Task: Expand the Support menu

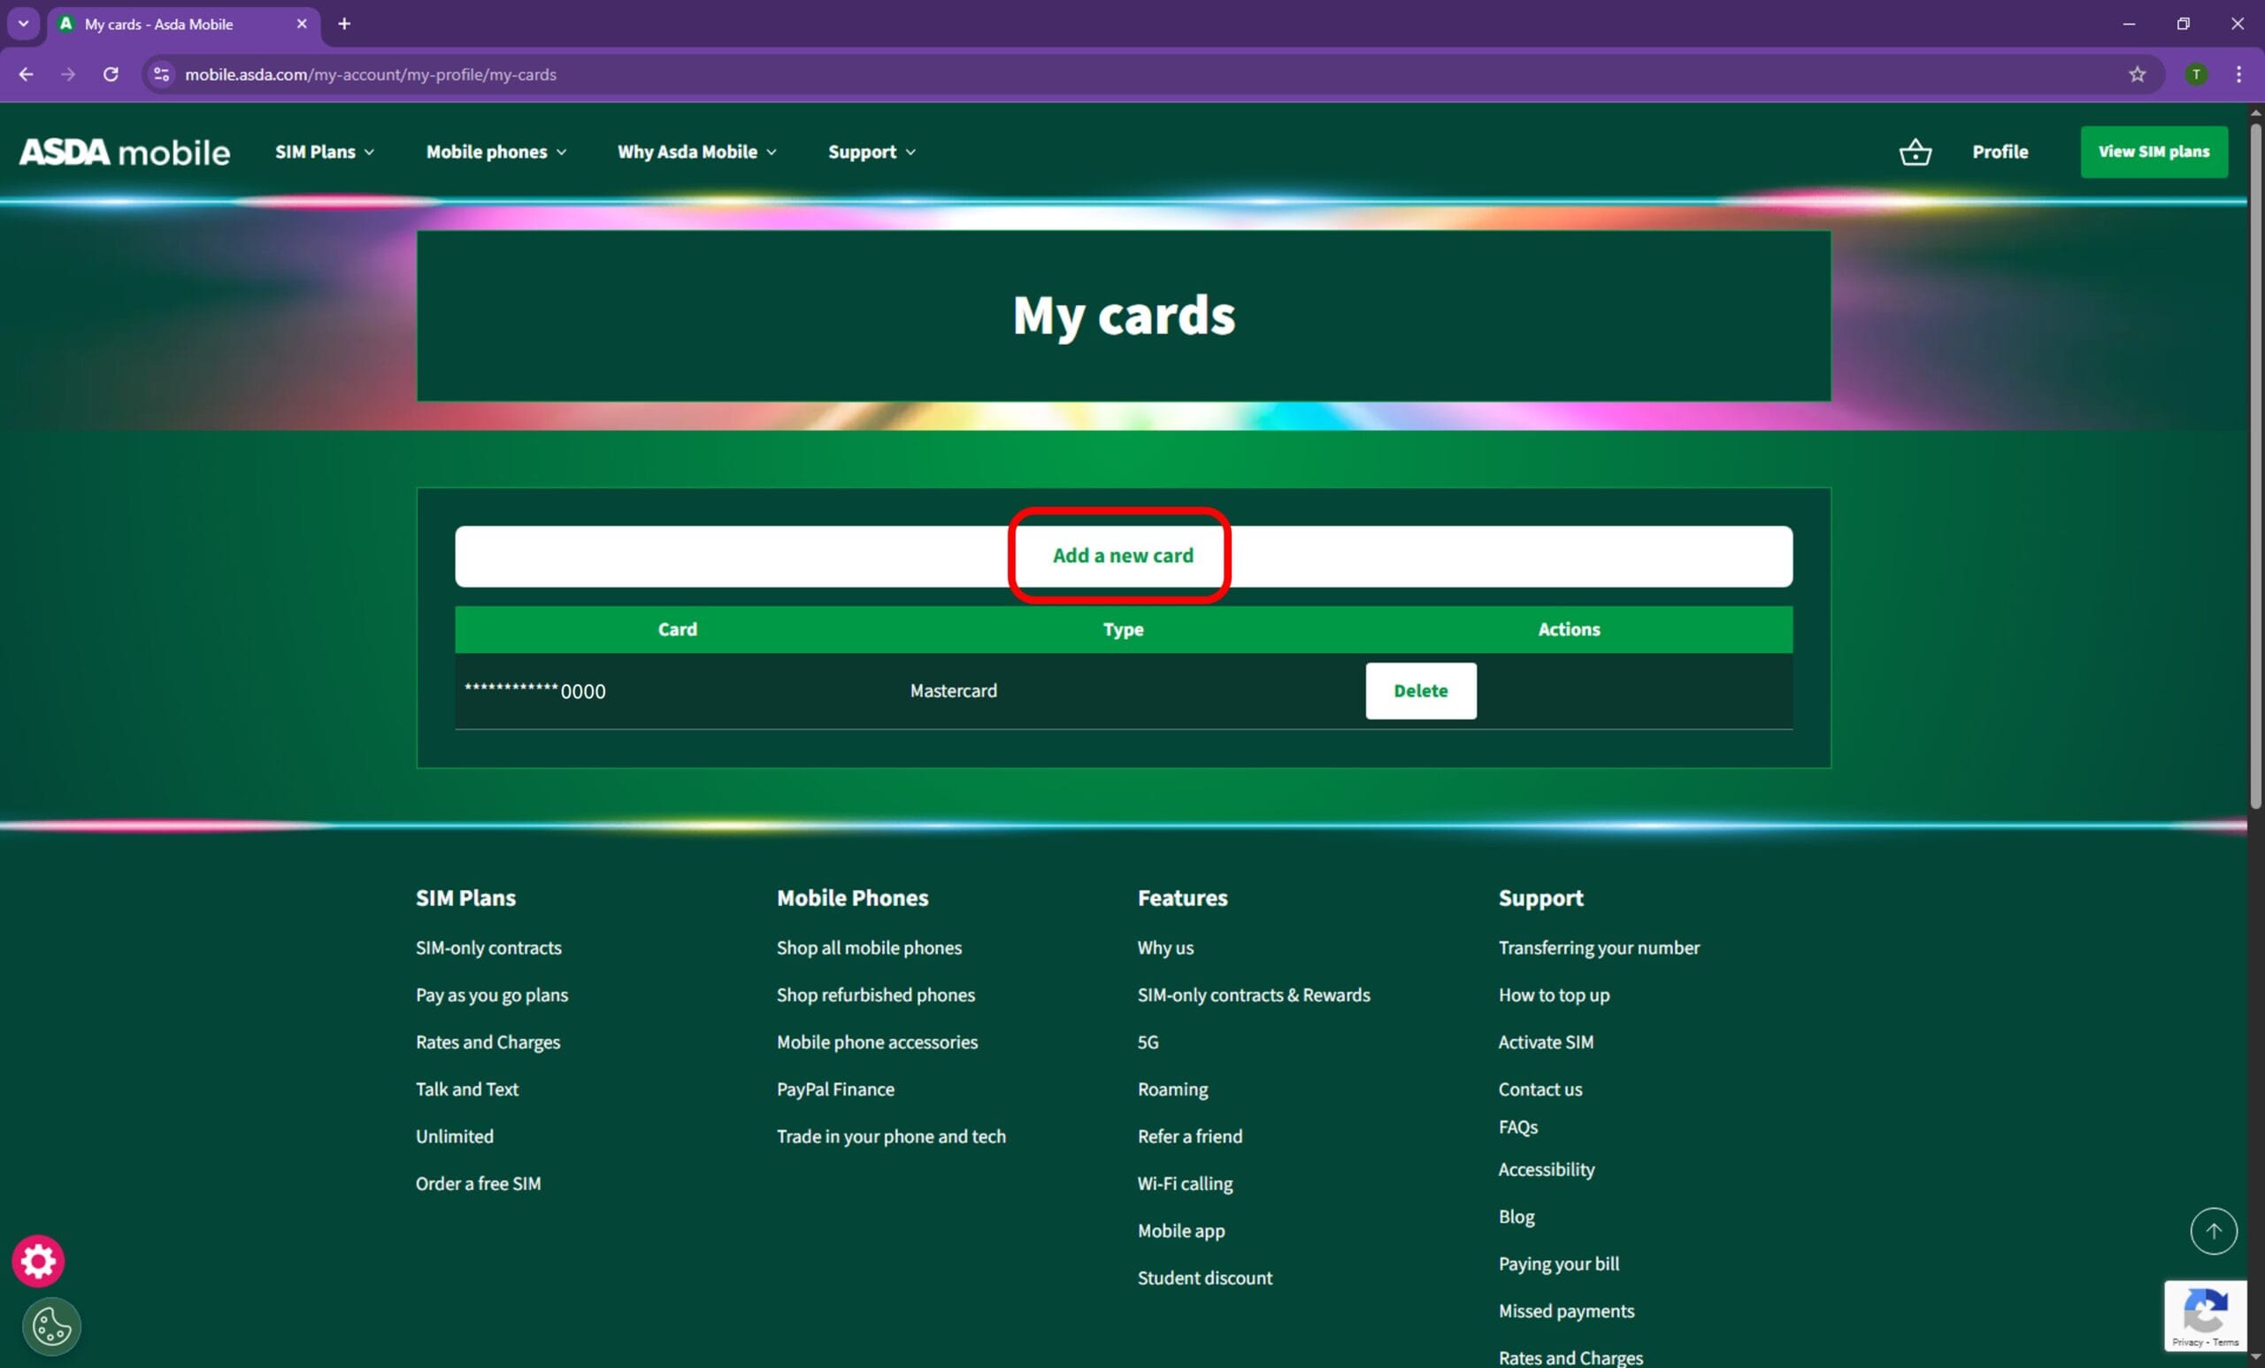Action: pos(871,151)
